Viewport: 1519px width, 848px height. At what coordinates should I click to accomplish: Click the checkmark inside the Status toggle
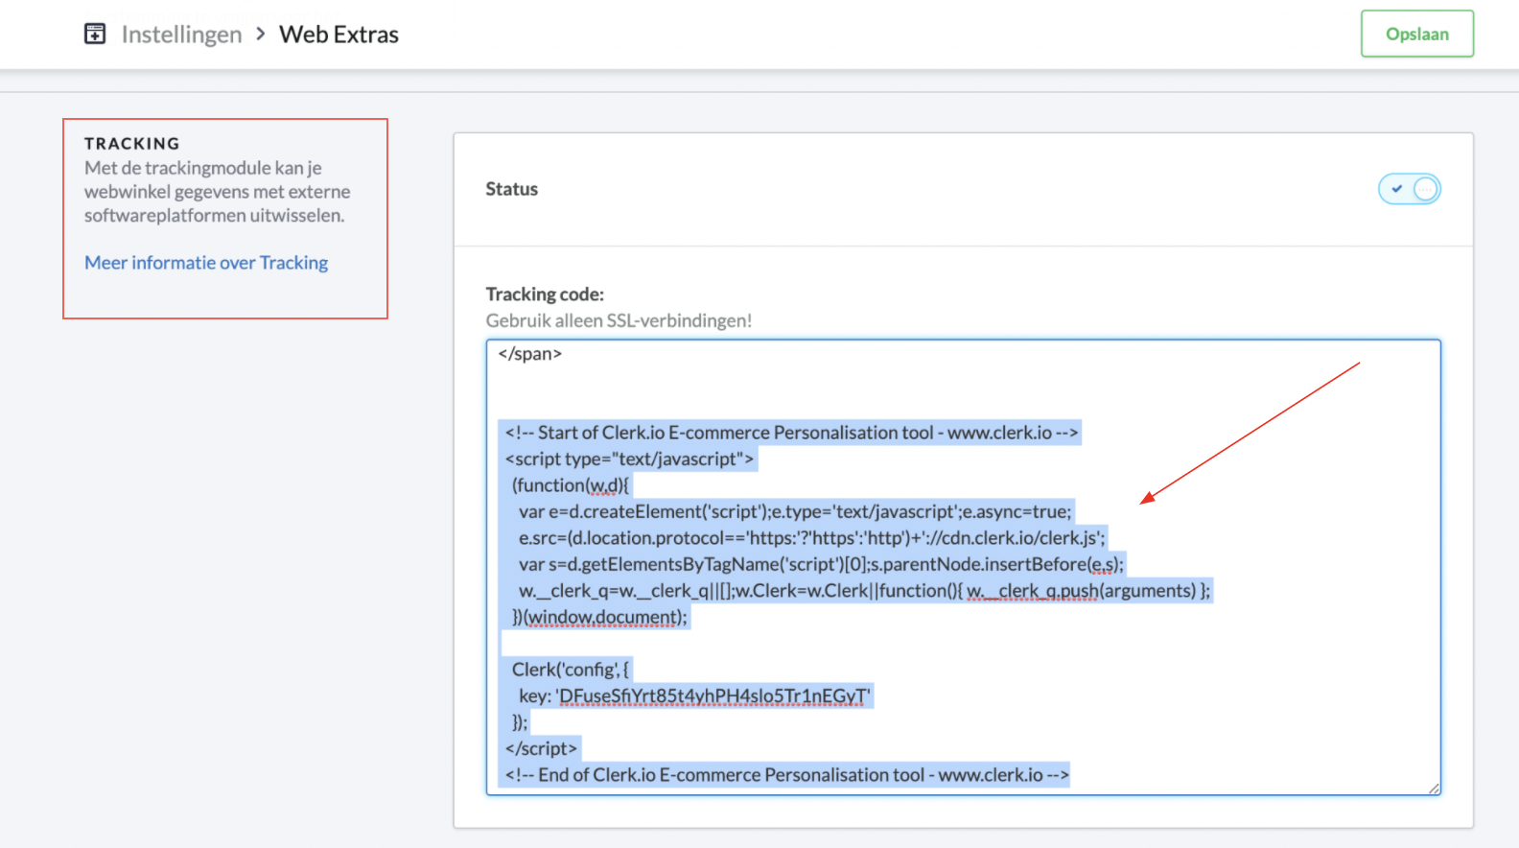pyautogui.click(x=1396, y=189)
